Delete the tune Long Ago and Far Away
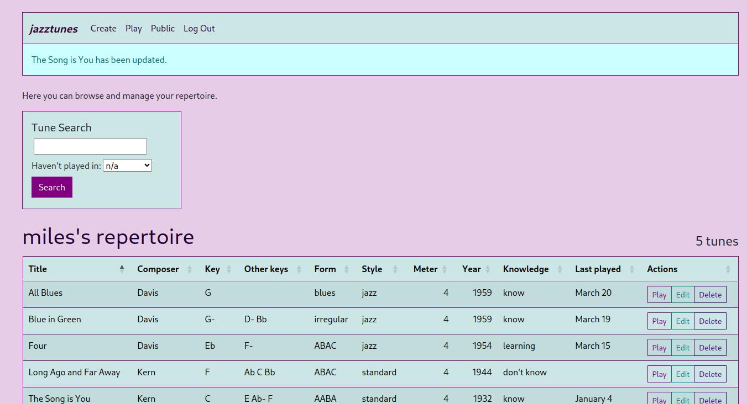747x404 pixels. coord(710,374)
